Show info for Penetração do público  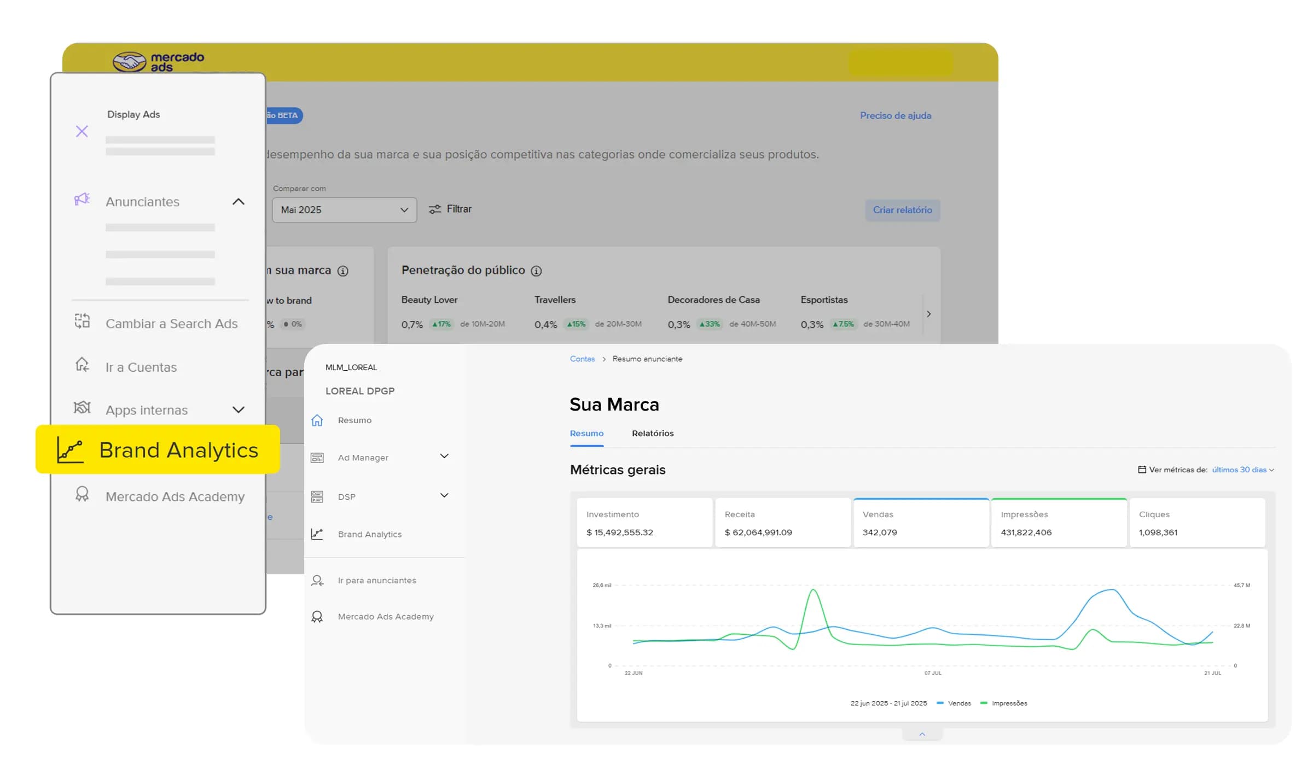click(x=536, y=271)
